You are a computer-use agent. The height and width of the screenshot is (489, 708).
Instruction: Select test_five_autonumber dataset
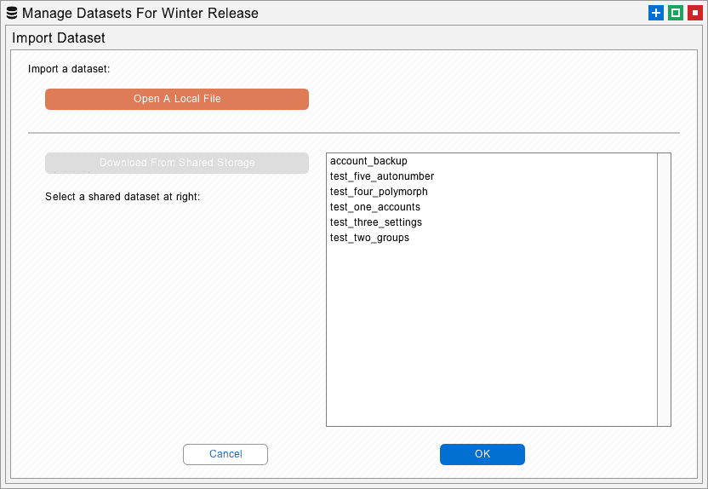(x=492, y=176)
